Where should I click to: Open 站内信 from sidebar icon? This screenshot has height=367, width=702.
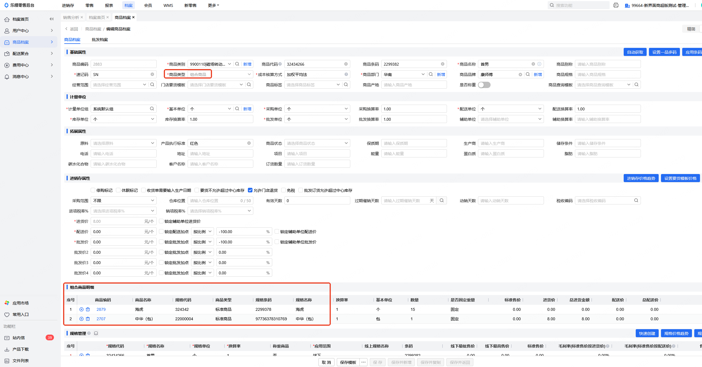click(7, 338)
